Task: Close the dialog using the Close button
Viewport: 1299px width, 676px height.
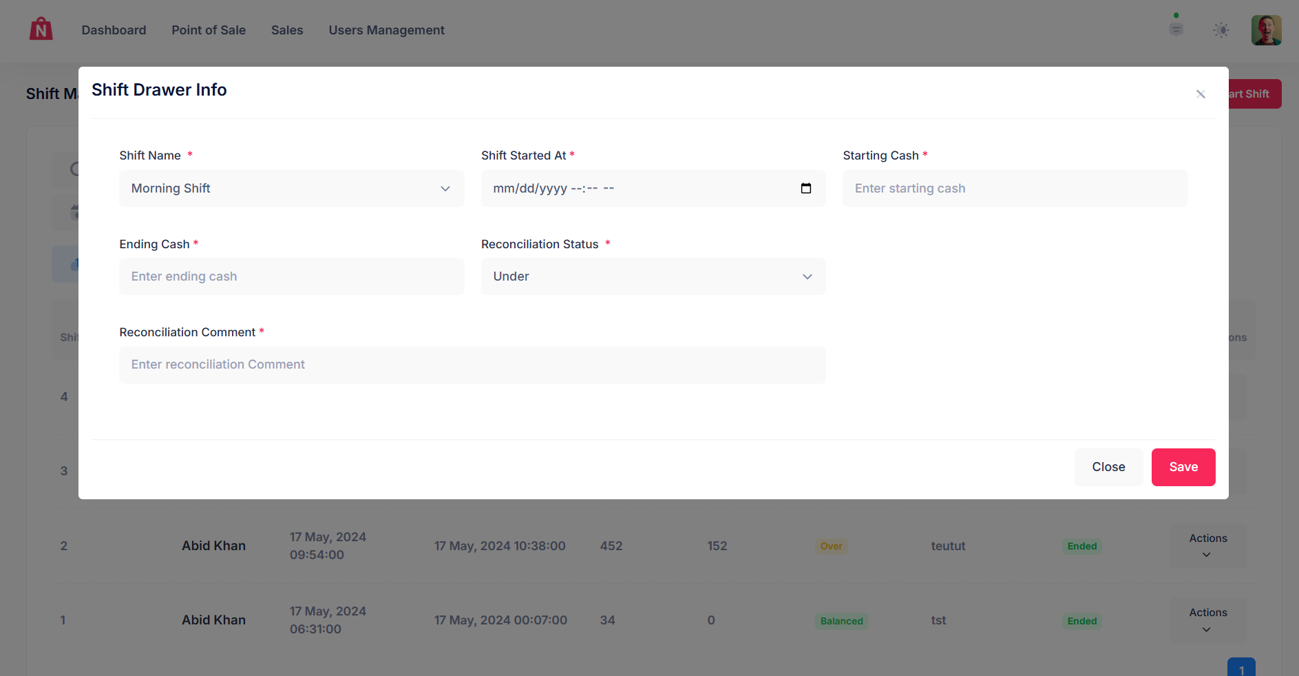Action: pos(1108,467)
